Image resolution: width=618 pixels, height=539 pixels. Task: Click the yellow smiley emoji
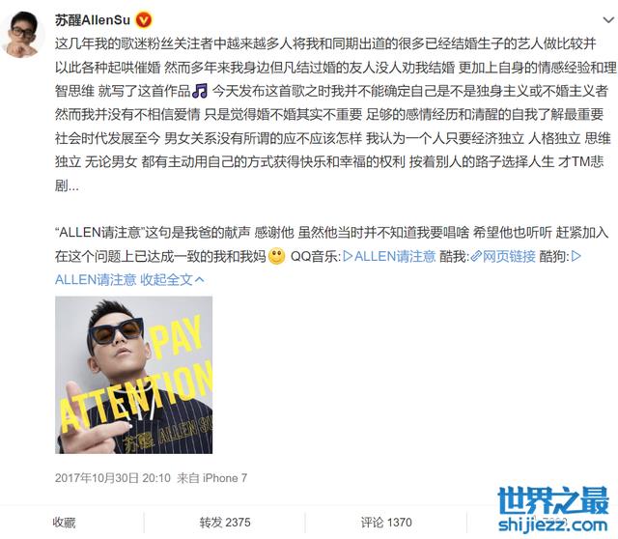coord(277,257)
